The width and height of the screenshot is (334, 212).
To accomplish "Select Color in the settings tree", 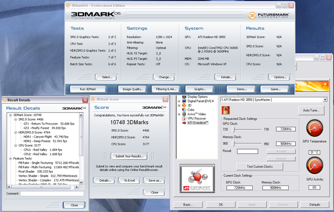I will tap(191, 110).
